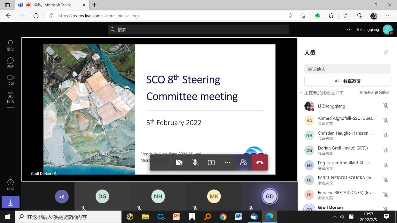Click the download app button in sidebar

click(11, 203)
